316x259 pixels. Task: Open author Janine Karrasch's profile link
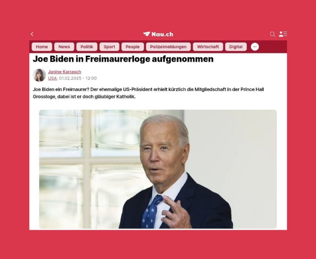pyautogui.click(x=64, y=72)
